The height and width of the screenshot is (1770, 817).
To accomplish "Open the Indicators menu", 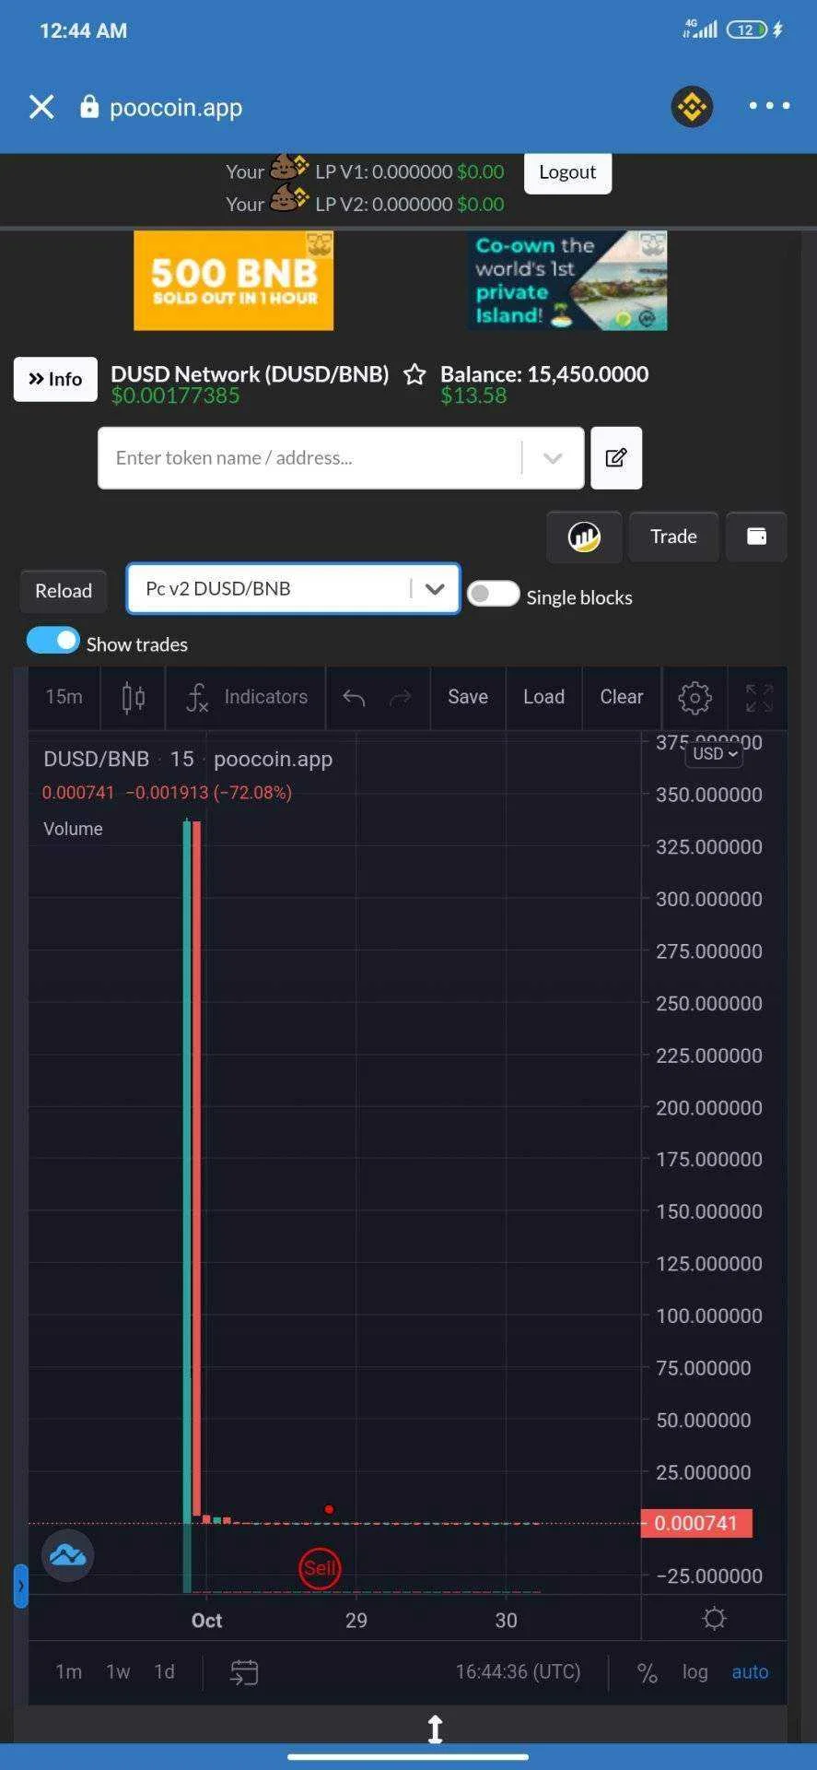I will 247,697.
